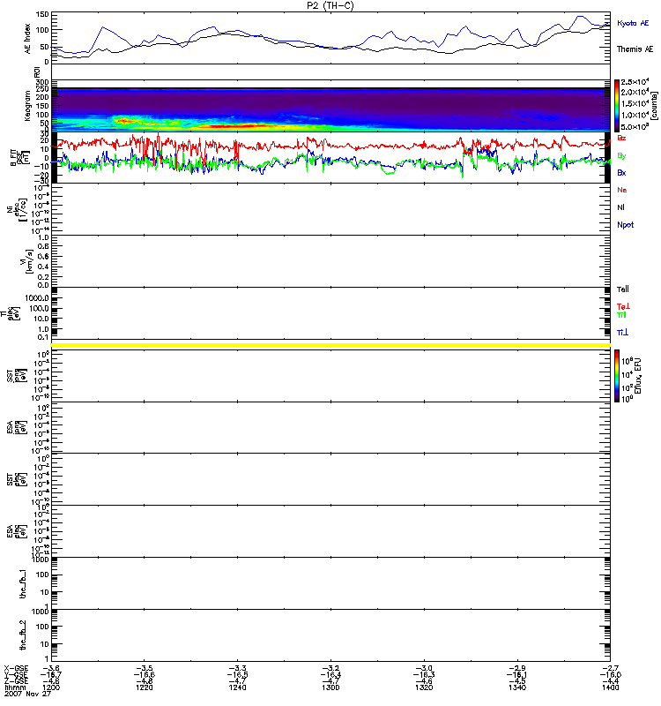Click the EFlux EFU color bar
Viewport: 661px width, 706px height.
[x=617, y=376]
